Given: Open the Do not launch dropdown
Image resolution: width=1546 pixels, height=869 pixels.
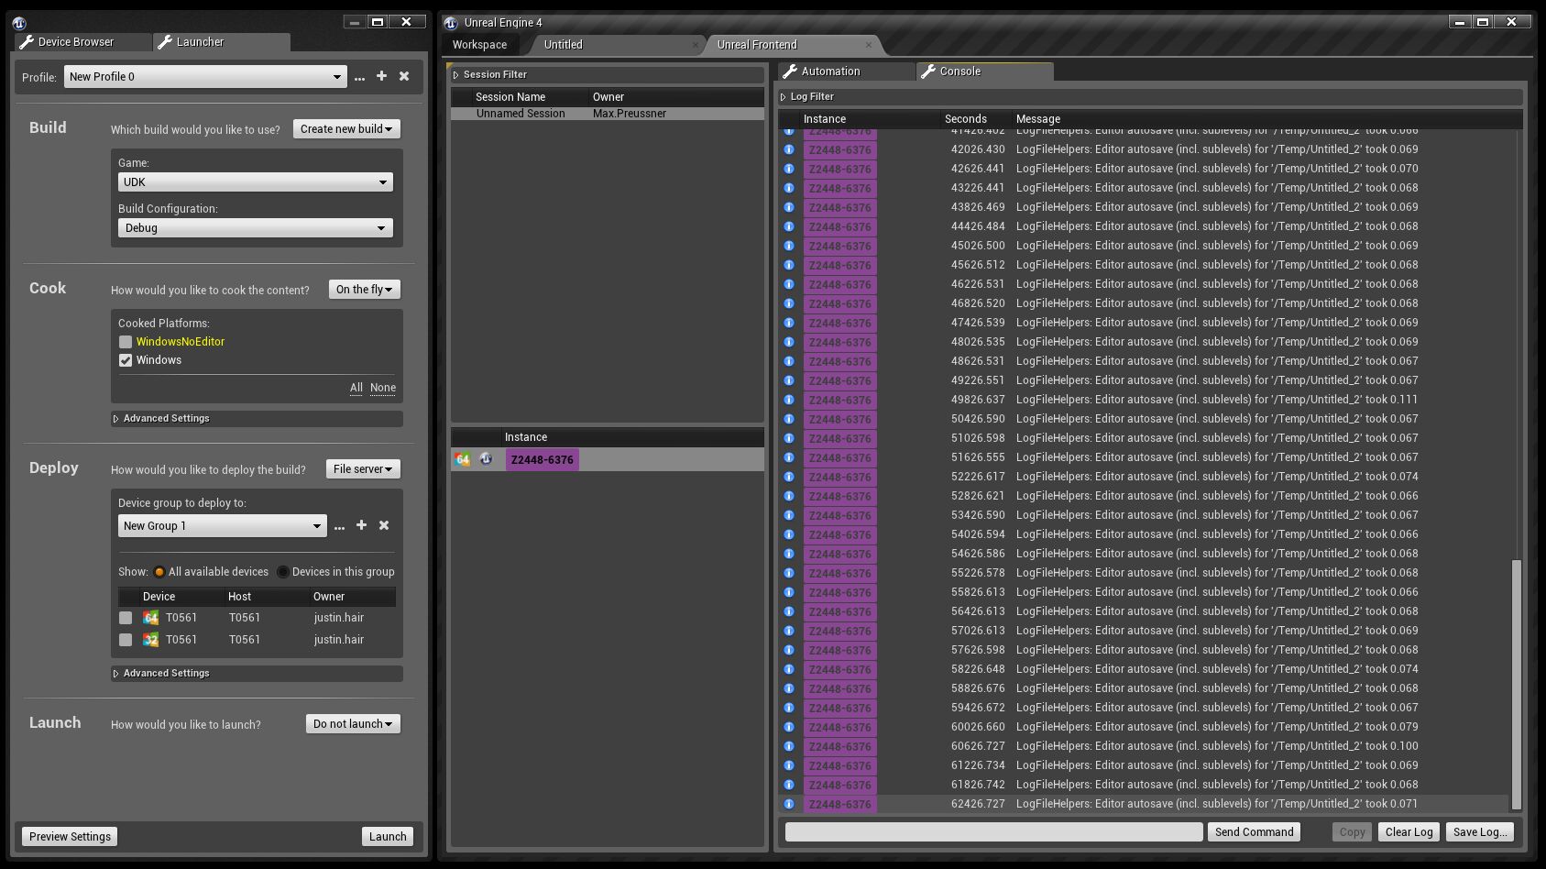Looking at the screenshot, I should 352,723.
